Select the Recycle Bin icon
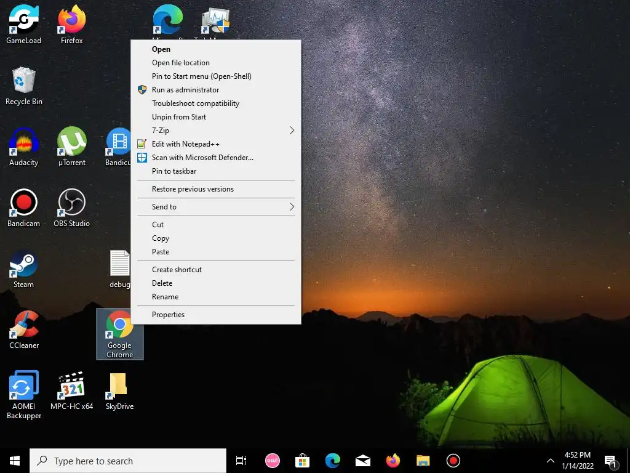This screenshot has width=630, height=473. (24, 86)
